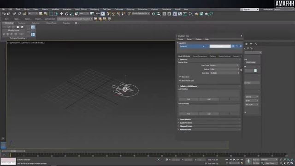This screenshot has width=295, height=166.
Task: Open the Graph Editors menu
Action: (x=81, y=9)
